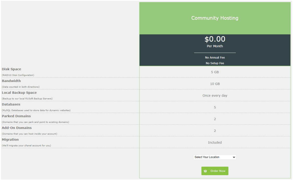Image resolution: width=293 pixels, height=180 pixels.
Task: Click the Data counted in both directions note
Action: (21, 87)
